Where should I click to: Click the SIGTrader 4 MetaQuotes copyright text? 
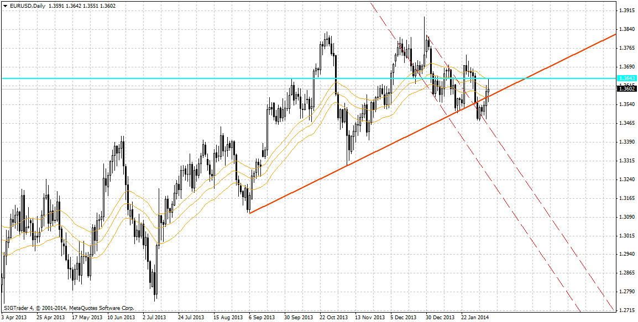[x=69, y=308]
